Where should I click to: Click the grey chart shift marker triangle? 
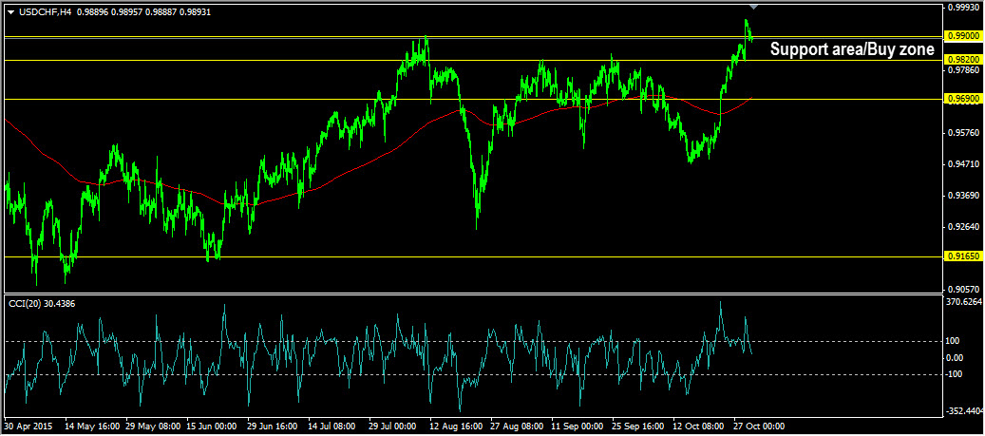pos(754,7)
